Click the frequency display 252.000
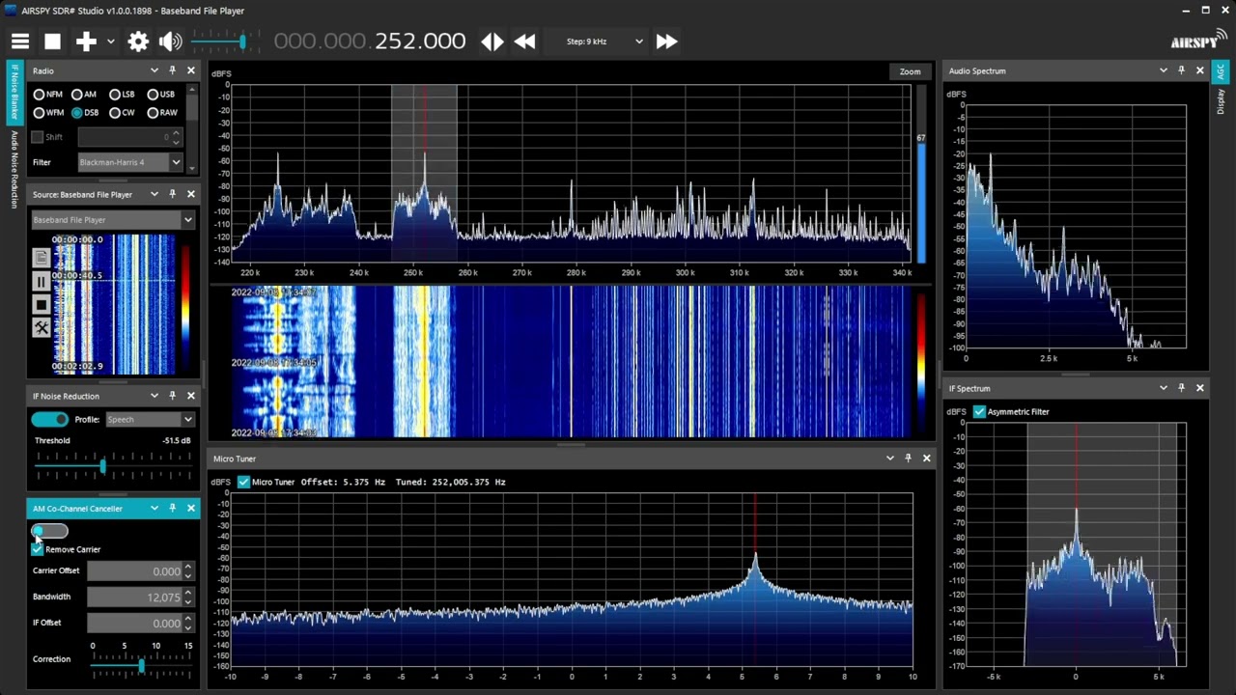The height and width of the screenshot is (695, 1236). tap(420, 42)
